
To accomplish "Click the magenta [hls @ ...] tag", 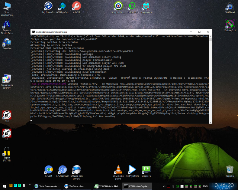I will coord(48,83).
